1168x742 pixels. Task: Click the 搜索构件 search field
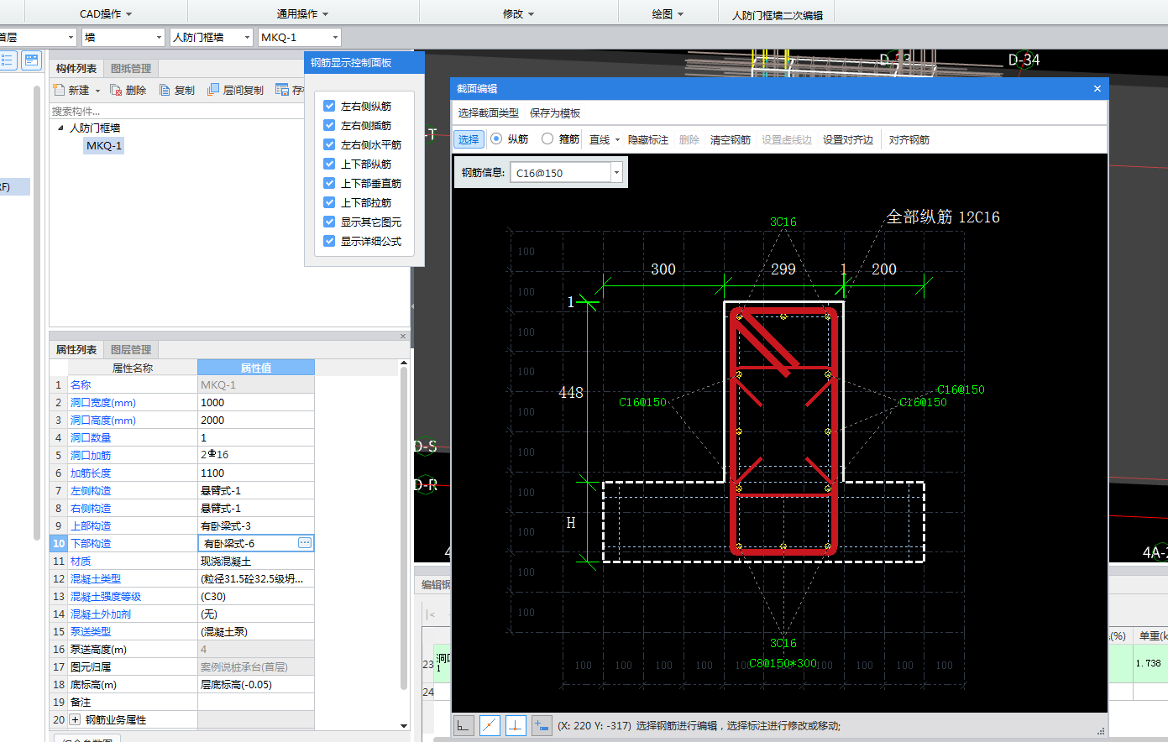pyautogui.click(x=176, y=111)
